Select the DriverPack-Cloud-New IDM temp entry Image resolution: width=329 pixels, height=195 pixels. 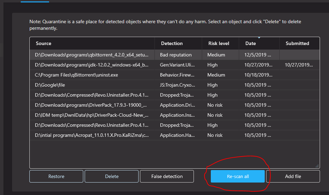point(92,115)
